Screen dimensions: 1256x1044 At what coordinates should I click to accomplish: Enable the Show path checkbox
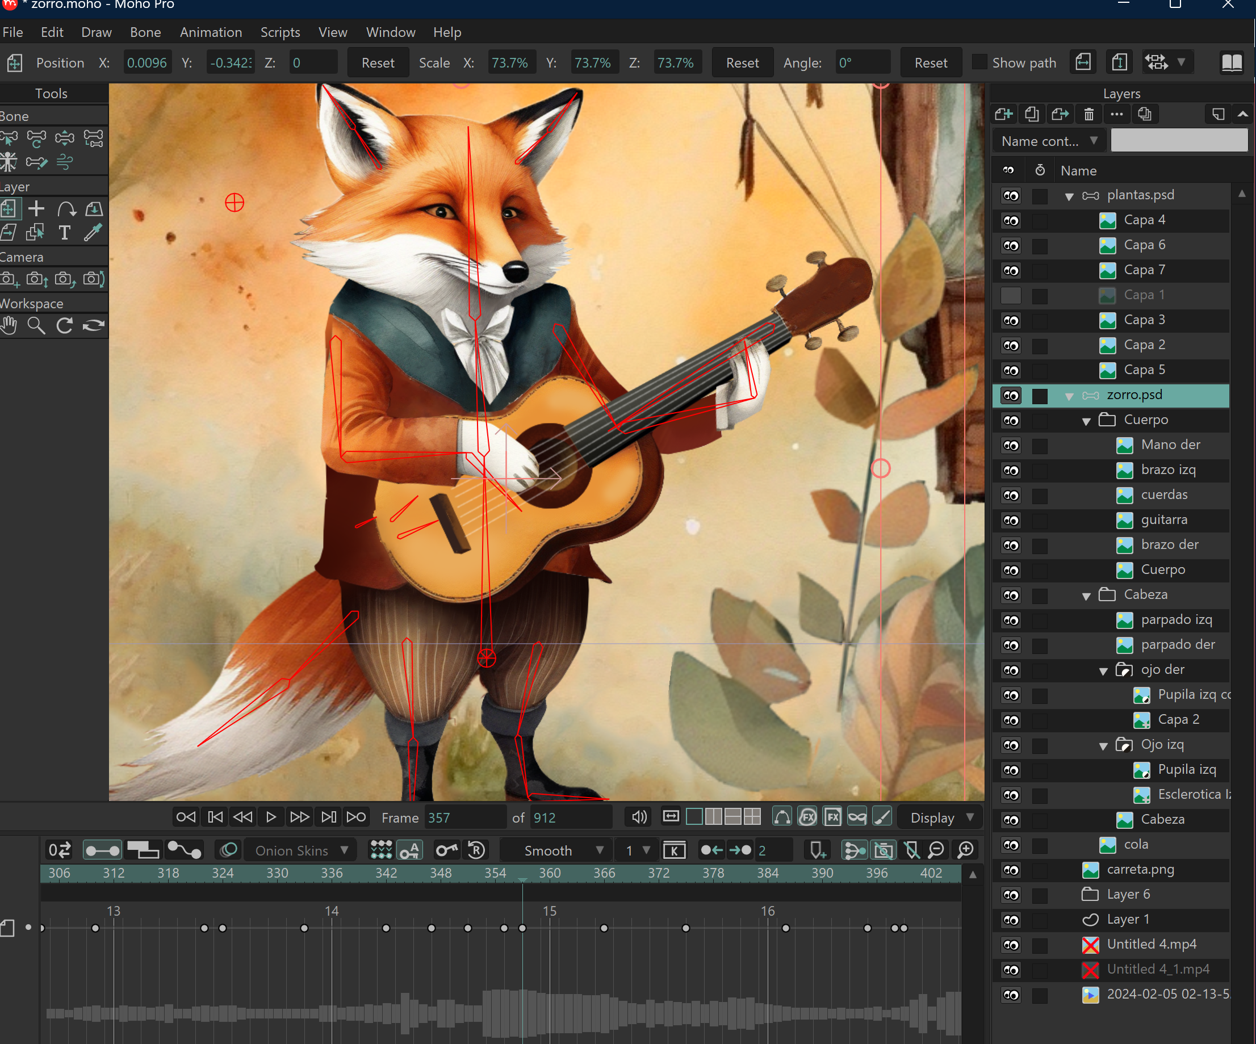979,62
